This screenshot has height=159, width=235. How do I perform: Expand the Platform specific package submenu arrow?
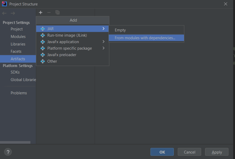(x=104, y=48)
